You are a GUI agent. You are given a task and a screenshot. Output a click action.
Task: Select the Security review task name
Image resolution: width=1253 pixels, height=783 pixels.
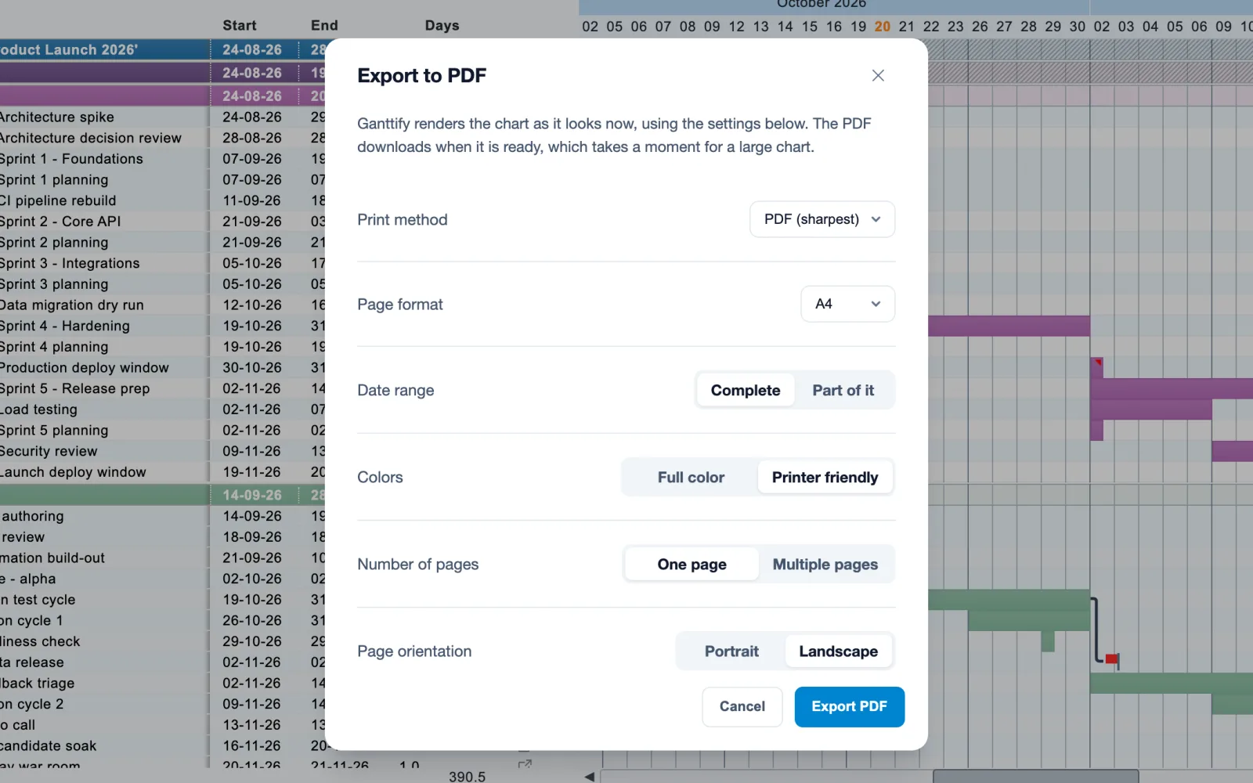(49, 451)
